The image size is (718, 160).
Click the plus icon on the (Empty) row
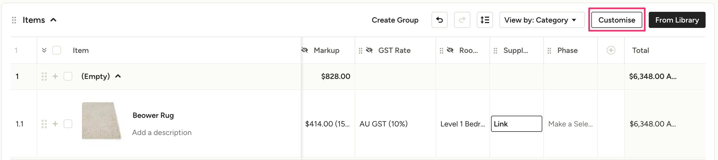pos(55,77)
